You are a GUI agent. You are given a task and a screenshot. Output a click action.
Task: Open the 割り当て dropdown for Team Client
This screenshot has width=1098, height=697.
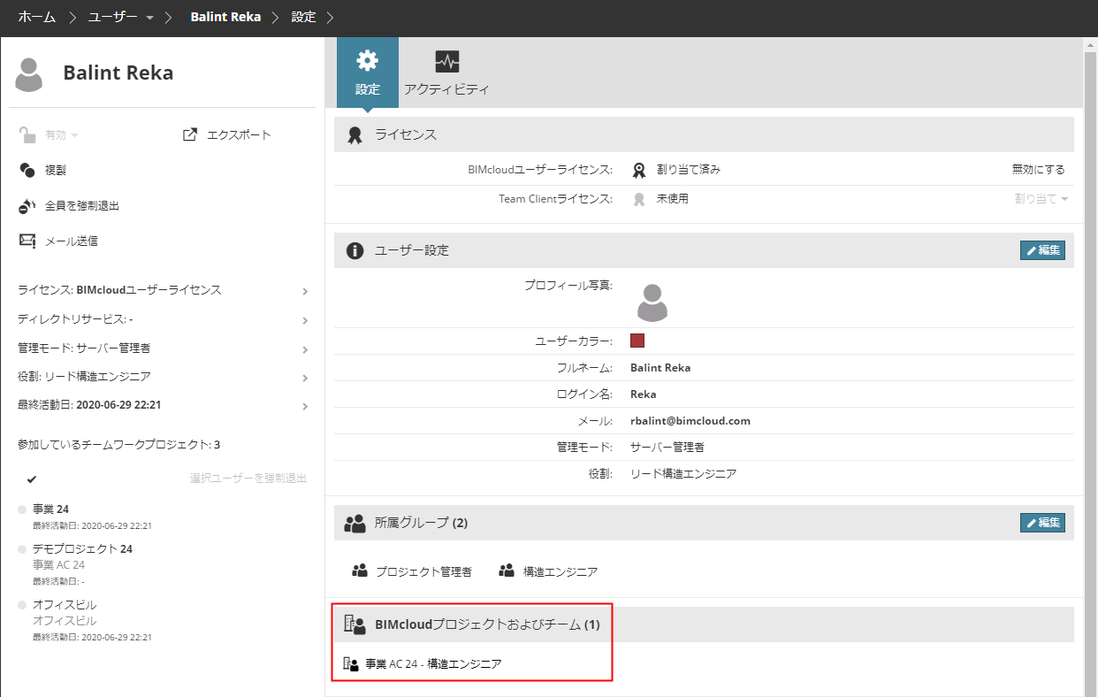point(1041,199)
